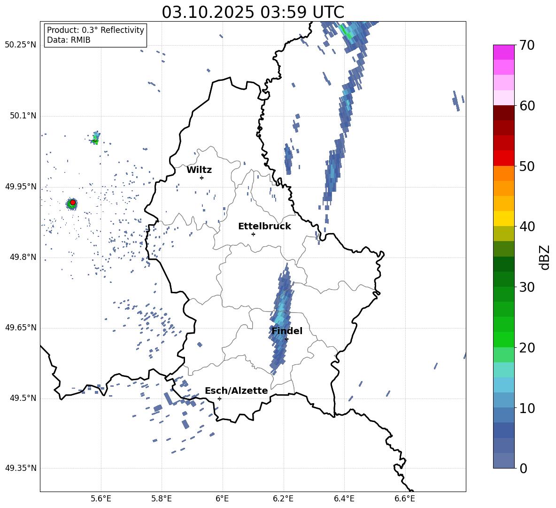This screenshot has width=556, height=508.
Task: Click the 5.6°E longitude label
Action: point(100,499)
